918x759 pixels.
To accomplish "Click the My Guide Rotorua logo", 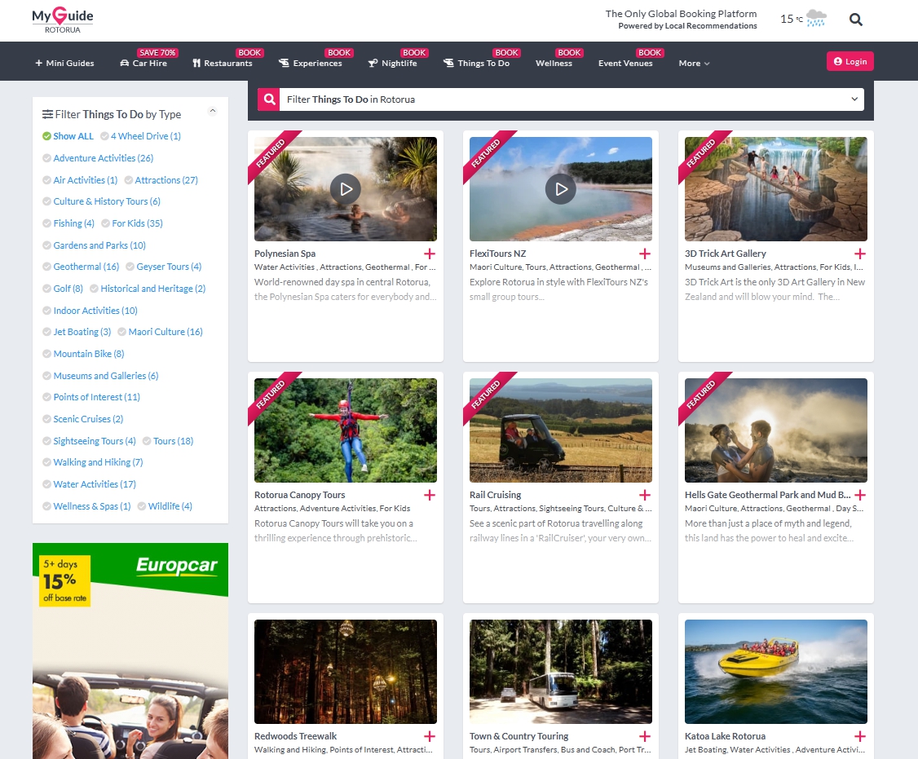I will [x=63, y=20].
